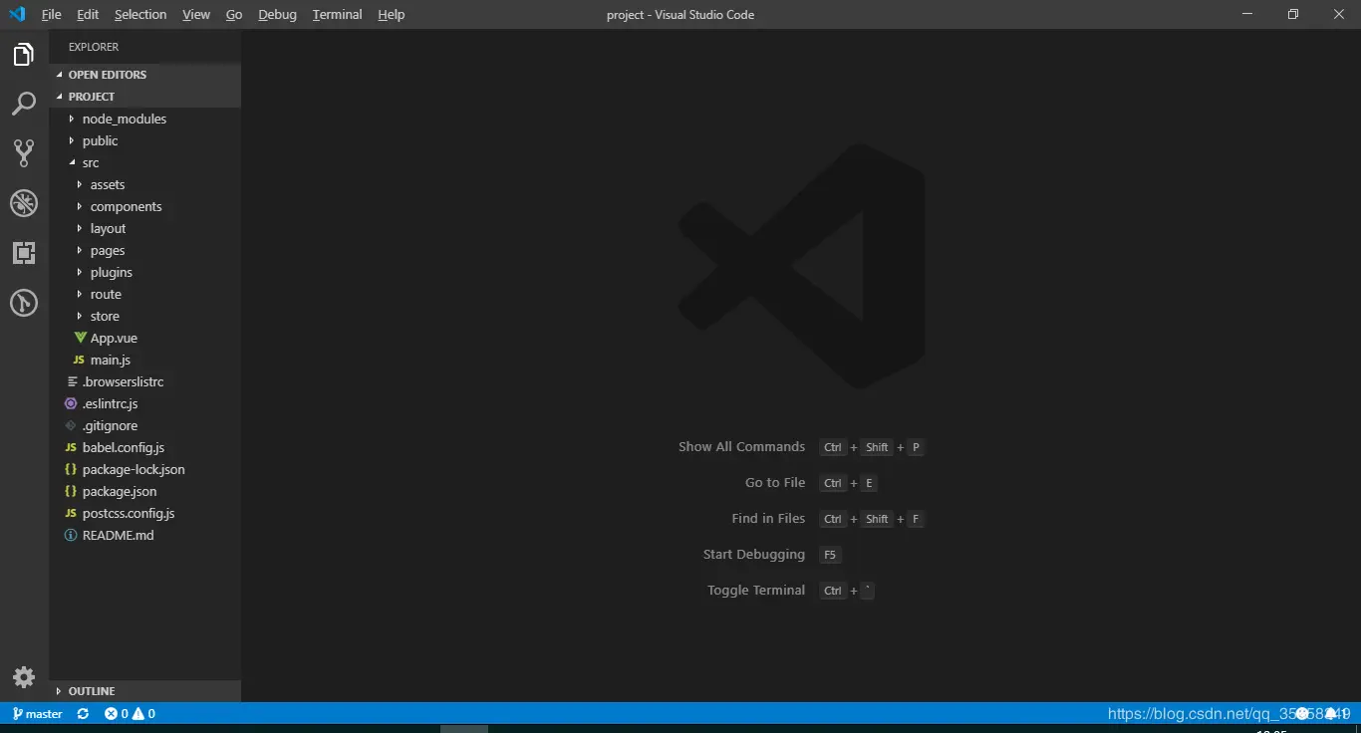
Task: Open the Extensions view in activity bar
Action: [24, 252]
